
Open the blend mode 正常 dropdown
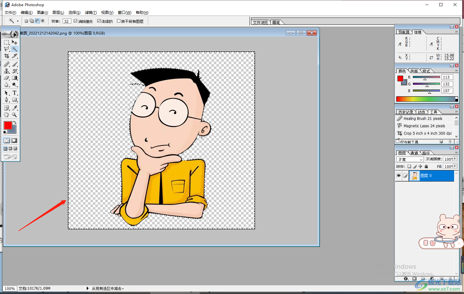pos(410,159)
